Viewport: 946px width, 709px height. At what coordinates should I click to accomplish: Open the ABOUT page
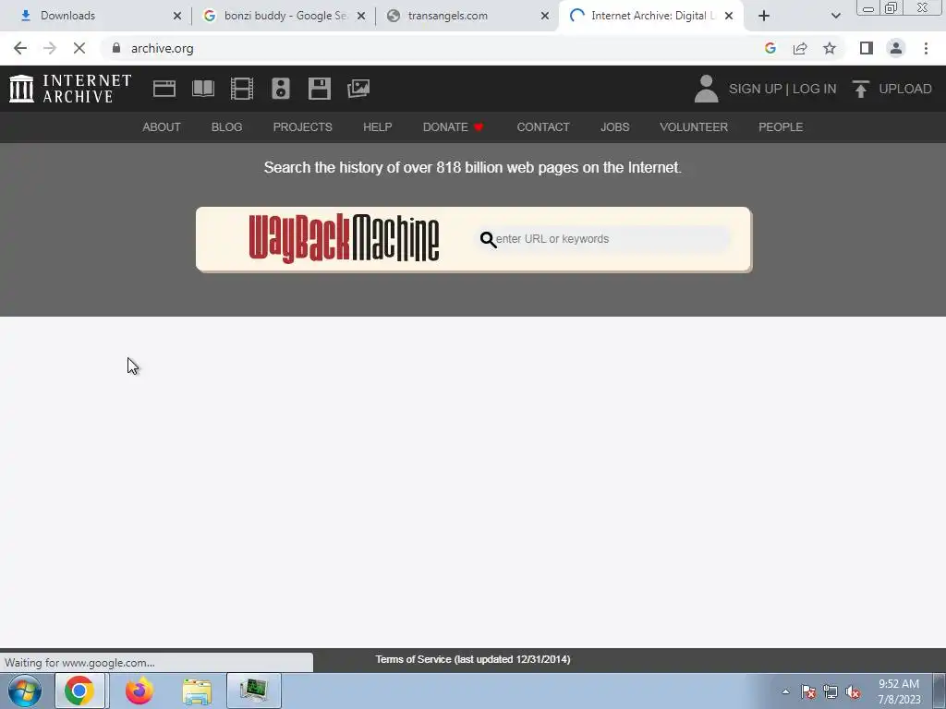pos(161,127)
